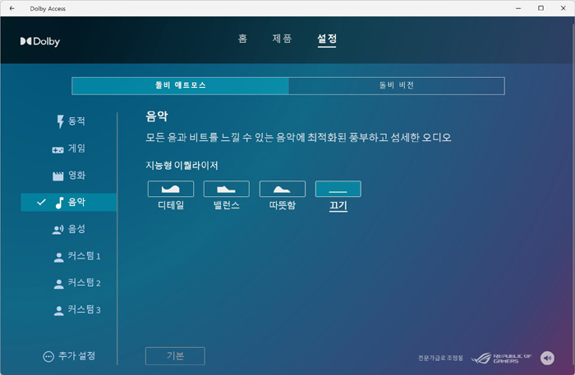575x375 pixels.
Task: Click the back arrow in title bar
Action: (12, 8)
